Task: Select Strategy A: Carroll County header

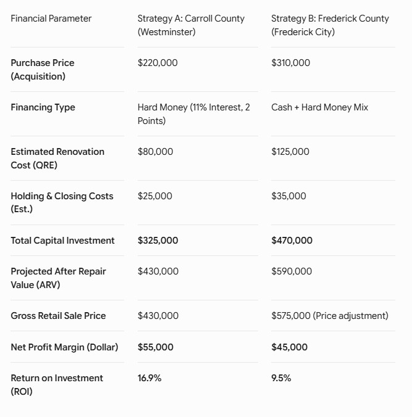Action: tap(191, 25)
